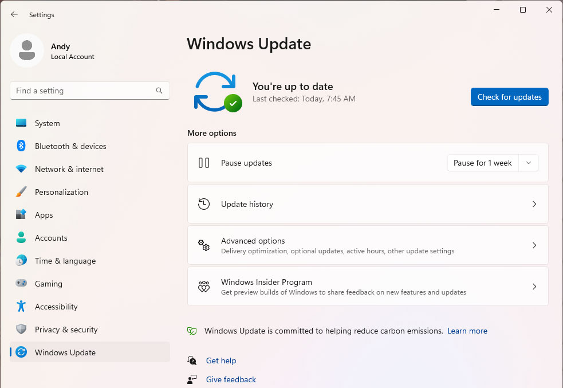The image size is (563, 388).
Task: Expand Advanced options with its chevron
Action: (534, 245)
